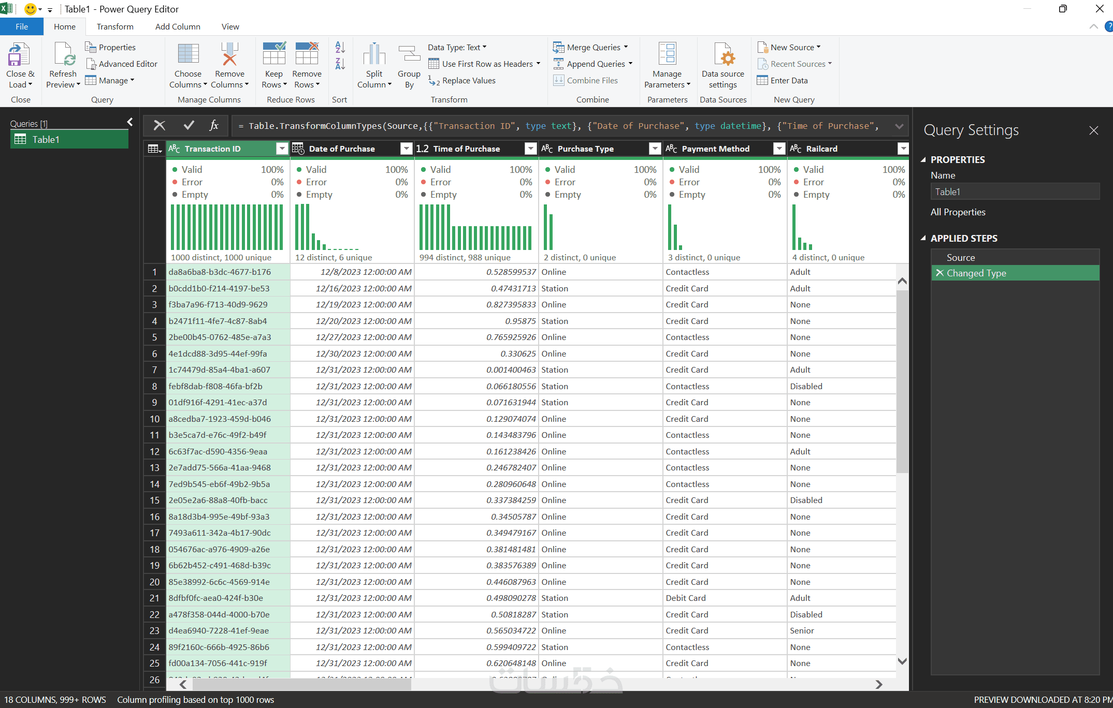Viewport: 1113px width, 708px height.
Task: Open the Advanced Editor
Action: (121, 64)
